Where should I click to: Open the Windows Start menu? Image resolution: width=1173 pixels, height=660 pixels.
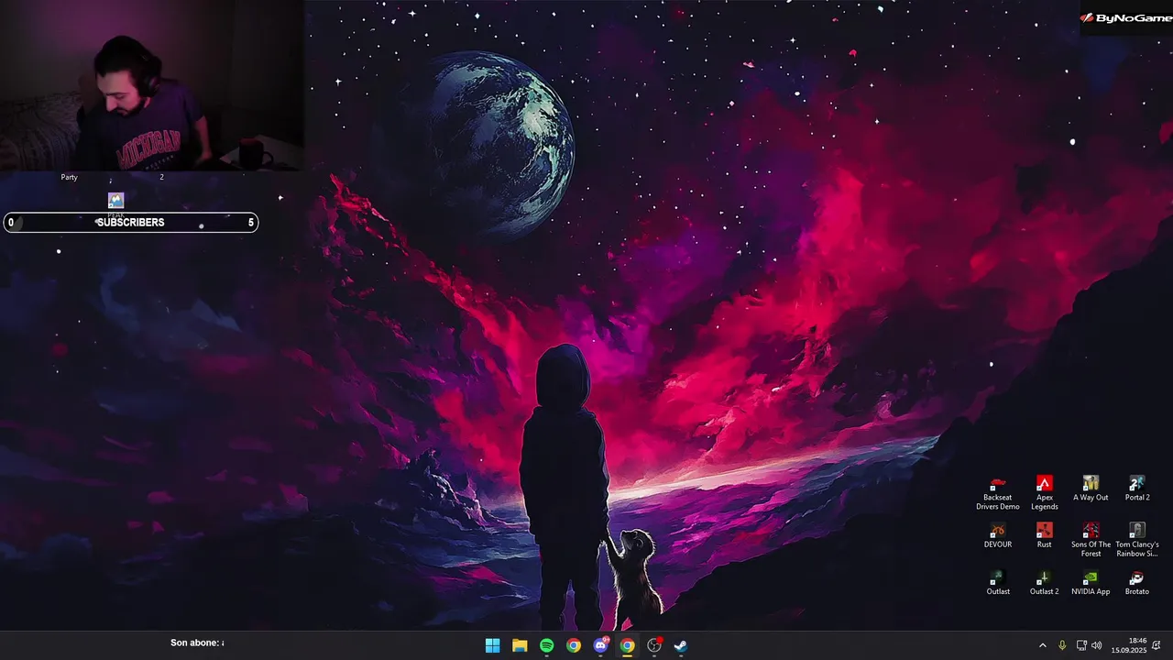click(492, 645)
